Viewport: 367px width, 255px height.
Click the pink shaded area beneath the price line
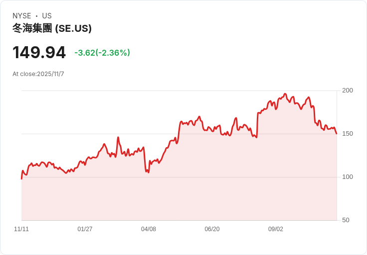(199, 189)
